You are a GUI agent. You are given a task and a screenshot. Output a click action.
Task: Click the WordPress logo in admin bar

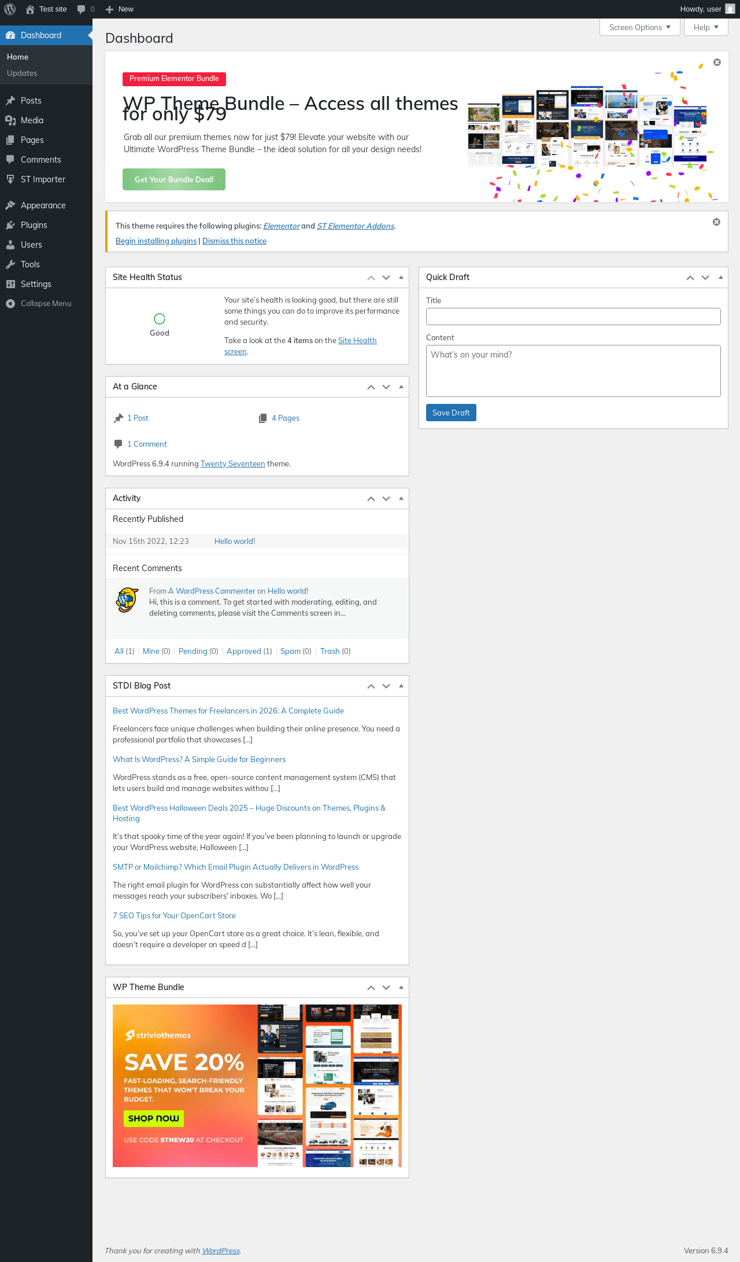tap(10, 9)
